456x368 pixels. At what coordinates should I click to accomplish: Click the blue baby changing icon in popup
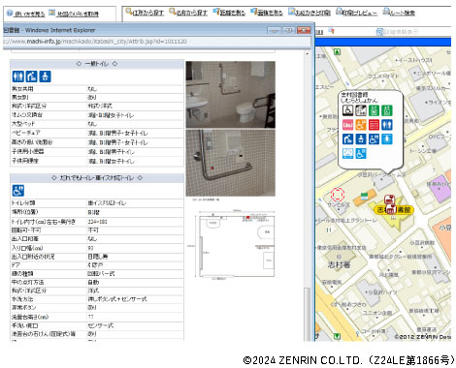[x=347, y=139]
